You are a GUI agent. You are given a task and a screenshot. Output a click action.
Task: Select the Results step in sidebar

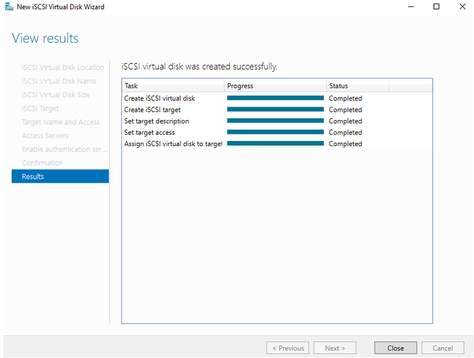click(60, 176)
